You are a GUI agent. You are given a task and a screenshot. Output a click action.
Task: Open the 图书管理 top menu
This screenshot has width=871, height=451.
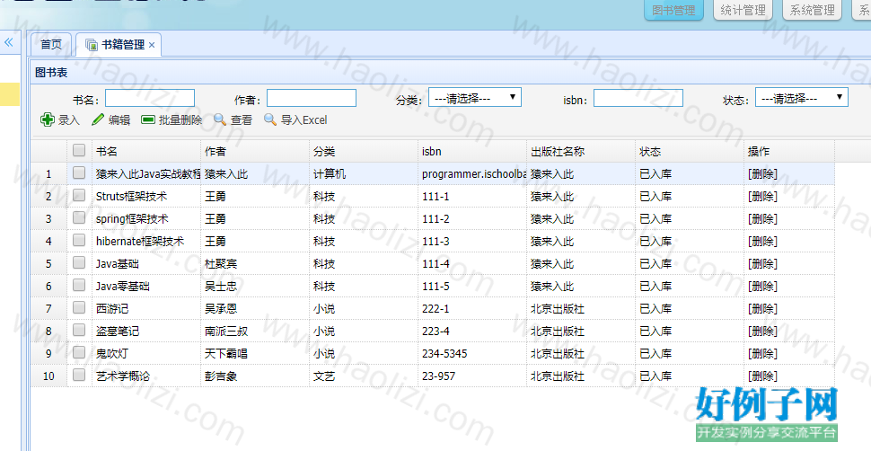673,10
